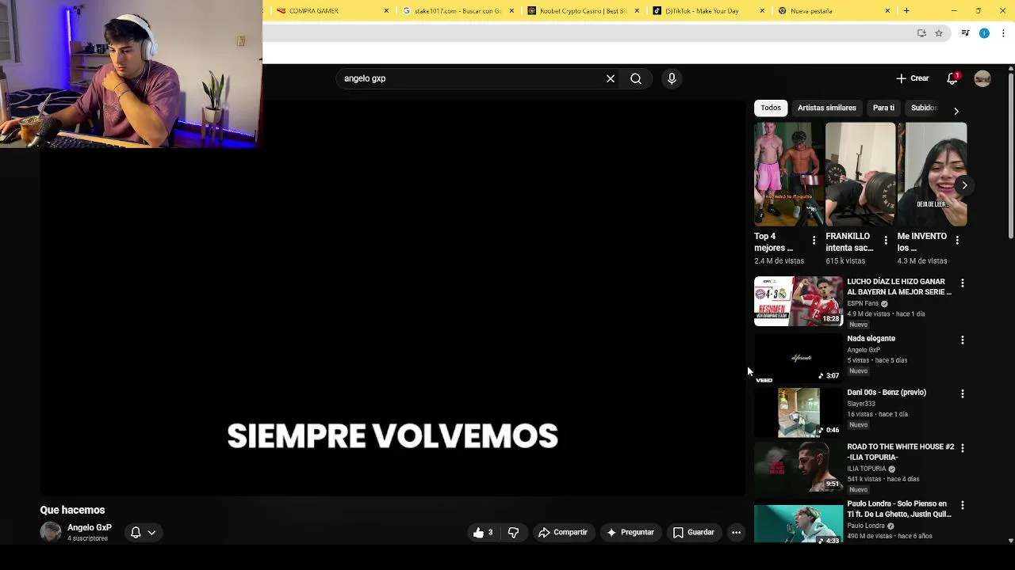Open more options for 'Dani 00s - Benz' video
Image resolution: width=1015 pixels, height=570 pixels.
click(x=963, y=393)
